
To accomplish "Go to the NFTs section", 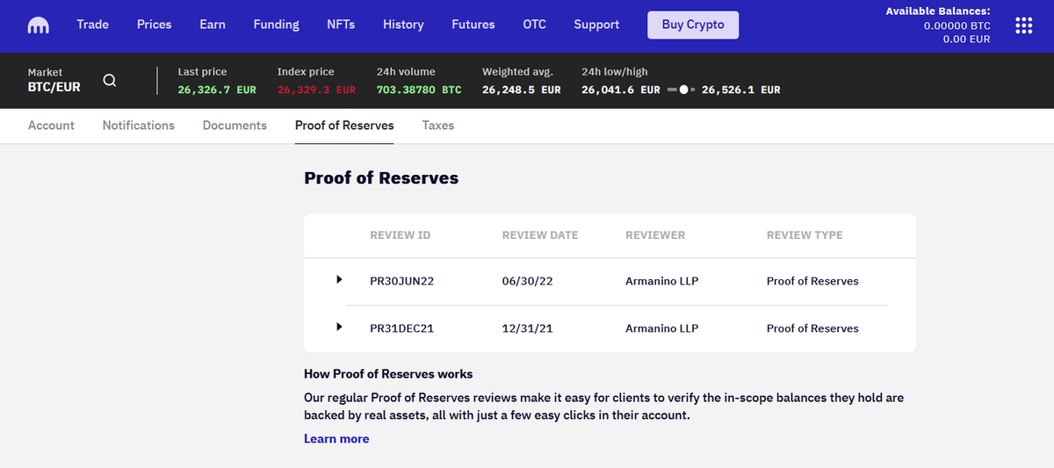I will click(341, 25).
